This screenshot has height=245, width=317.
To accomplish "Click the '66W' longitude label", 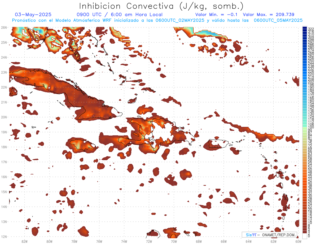I will point(224,241).
